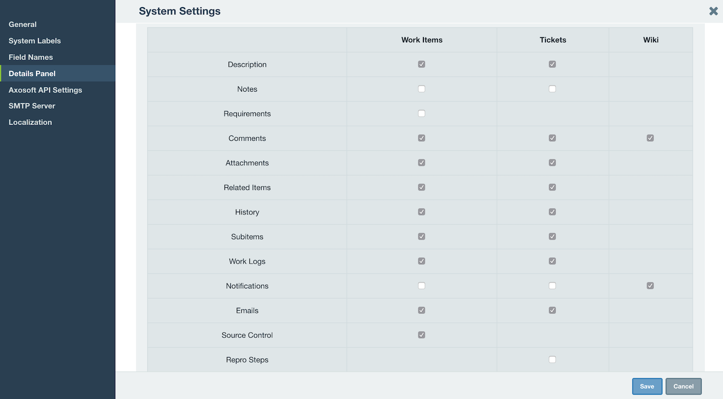This screenshot has width=723, height=399.
Task: Uncheck Comments checkbox under Wiki
Action: click(650, 138)
